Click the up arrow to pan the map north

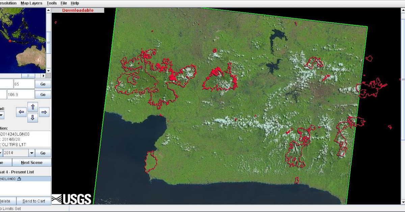[x=33, y=106]
